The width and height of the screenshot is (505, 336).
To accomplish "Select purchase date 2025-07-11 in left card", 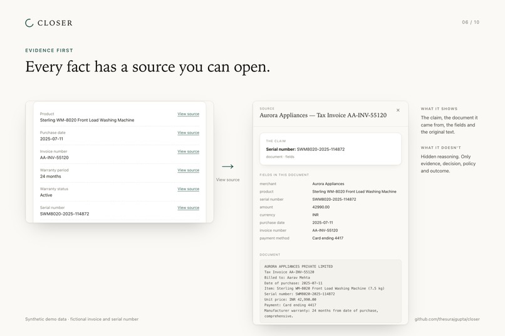I will pos(51,139).
